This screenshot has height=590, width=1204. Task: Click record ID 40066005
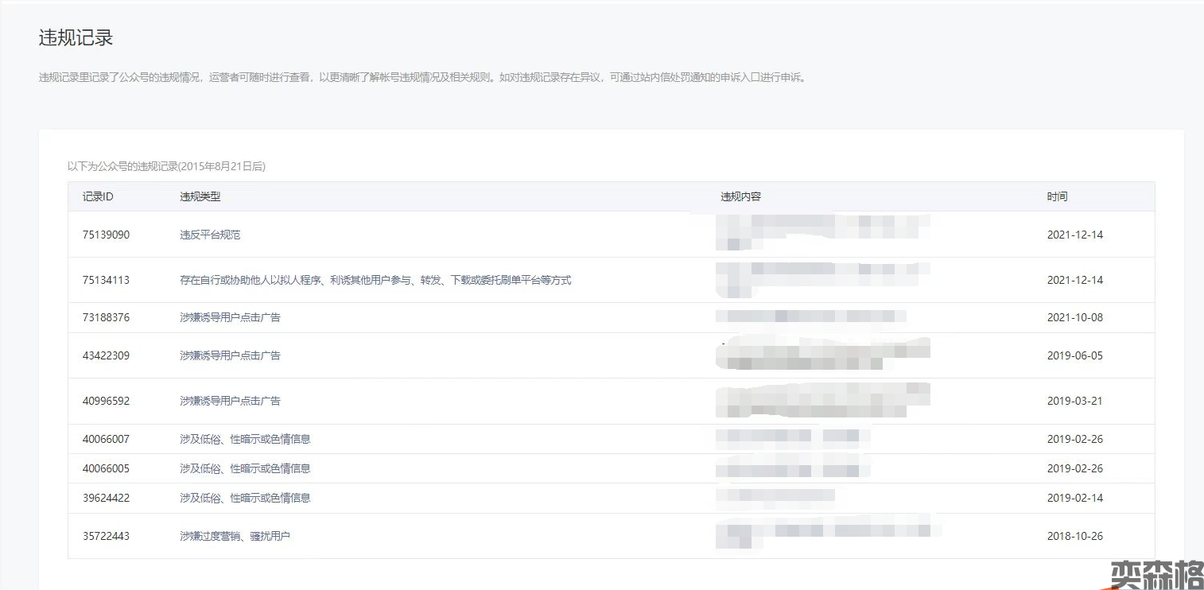coord(106,468)
